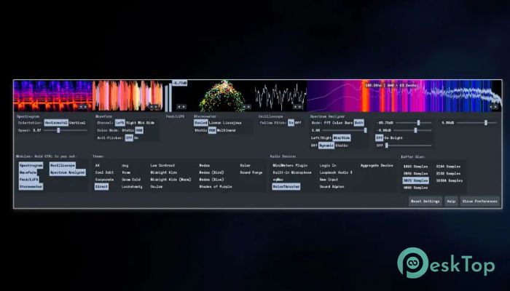510x291 pixels.
Task: Choose Aggregate Device as audio device
Action: point(377,166)
